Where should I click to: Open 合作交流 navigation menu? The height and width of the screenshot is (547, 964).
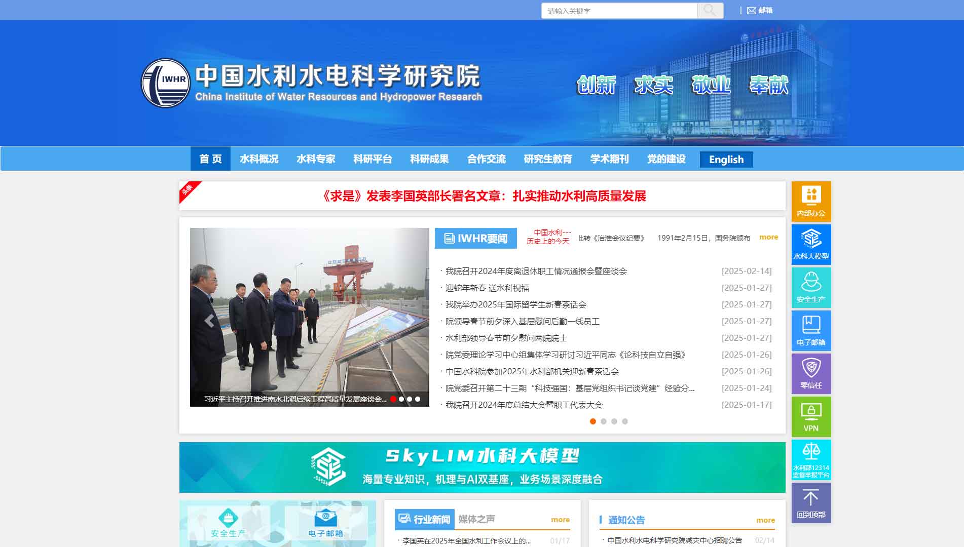click(486, 159)
